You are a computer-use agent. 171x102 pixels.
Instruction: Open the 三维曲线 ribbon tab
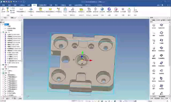click(x=22, y=5)
